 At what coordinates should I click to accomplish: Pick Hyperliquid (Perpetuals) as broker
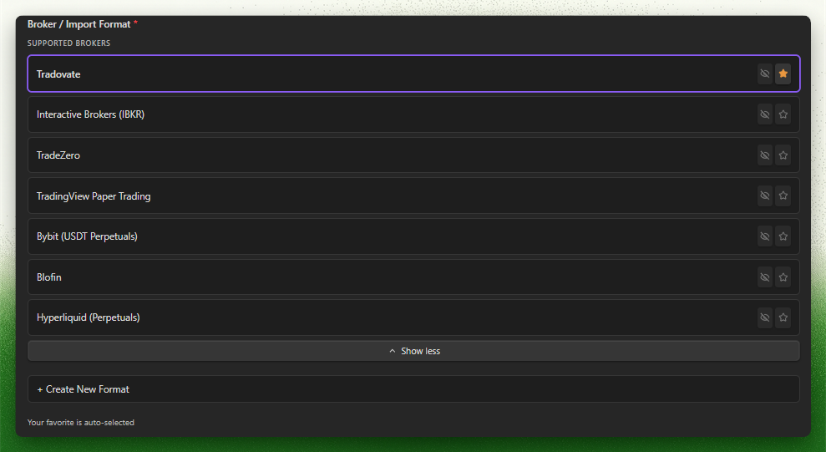pyautogui.click(x=413, y=317)
